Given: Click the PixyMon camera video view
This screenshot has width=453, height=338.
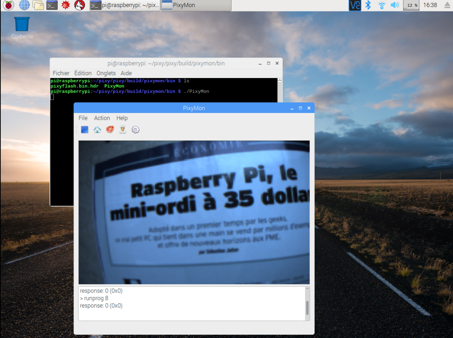Looking at the screenshot, I should 194,212.
